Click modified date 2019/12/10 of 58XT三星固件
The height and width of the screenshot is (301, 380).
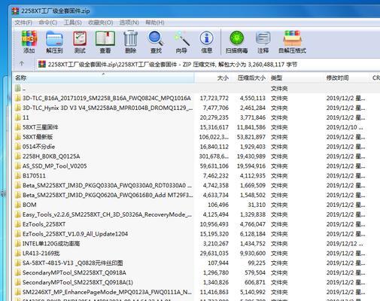345,127
